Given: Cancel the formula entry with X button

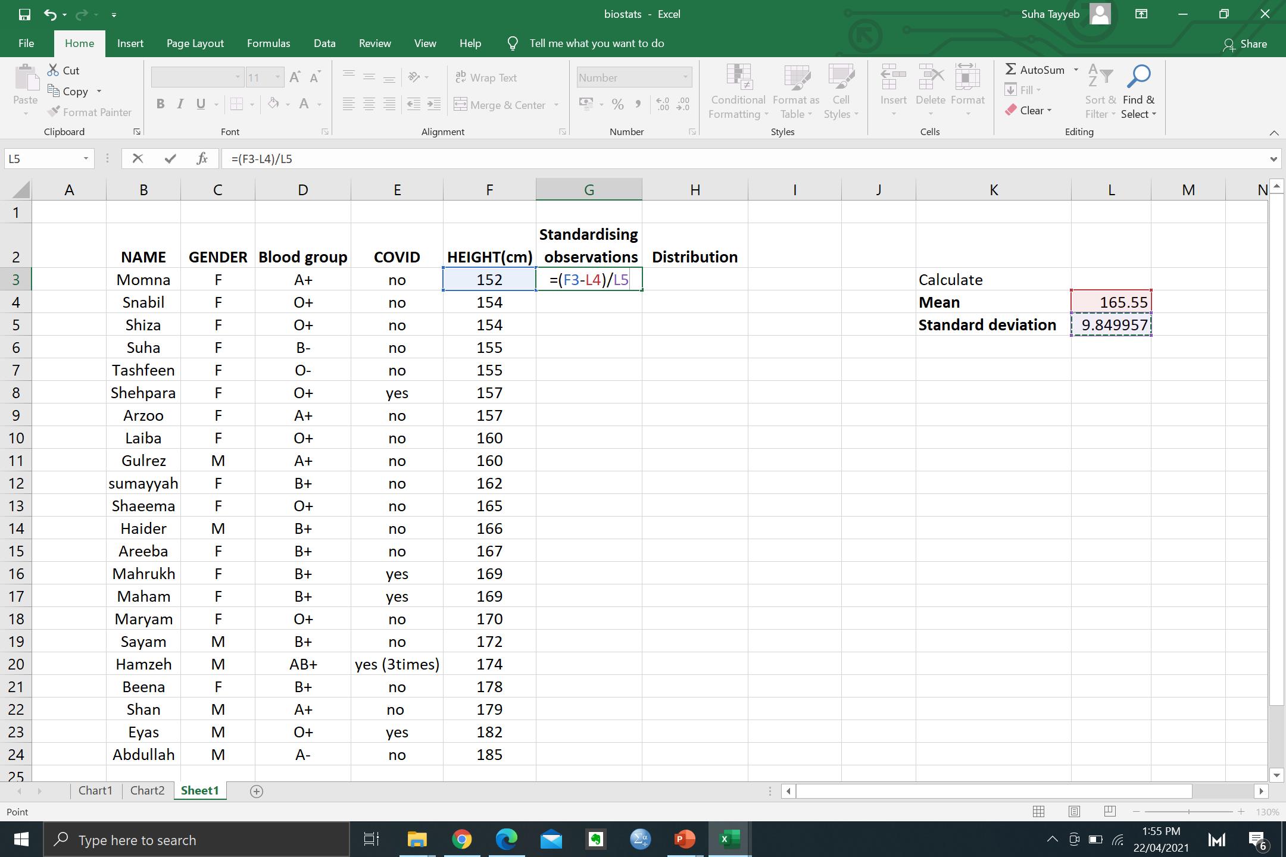Looking at the screenshot, I should coord(138,158).
